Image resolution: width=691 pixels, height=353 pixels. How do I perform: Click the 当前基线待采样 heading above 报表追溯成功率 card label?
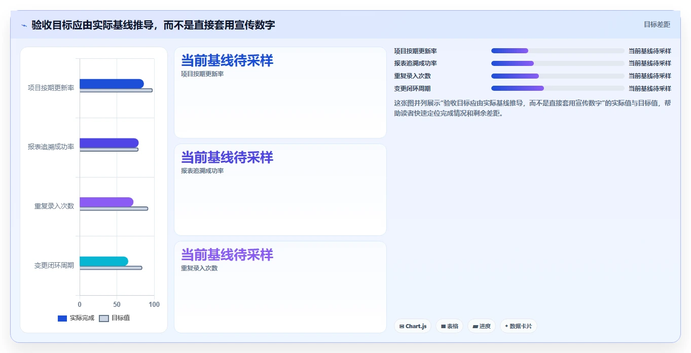[x=227, y=158]
